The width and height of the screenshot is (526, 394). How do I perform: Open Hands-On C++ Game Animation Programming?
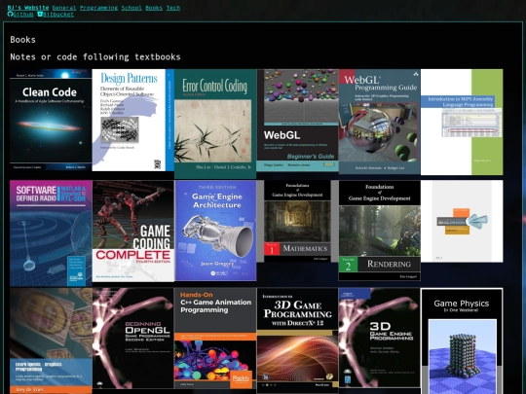click(215, 340)
